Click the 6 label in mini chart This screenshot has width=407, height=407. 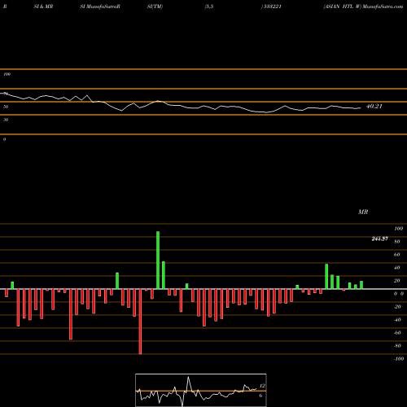(260, 396)
